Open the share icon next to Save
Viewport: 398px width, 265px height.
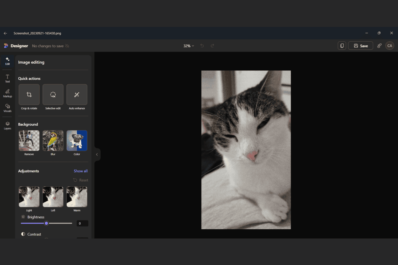tap(379, 46)
